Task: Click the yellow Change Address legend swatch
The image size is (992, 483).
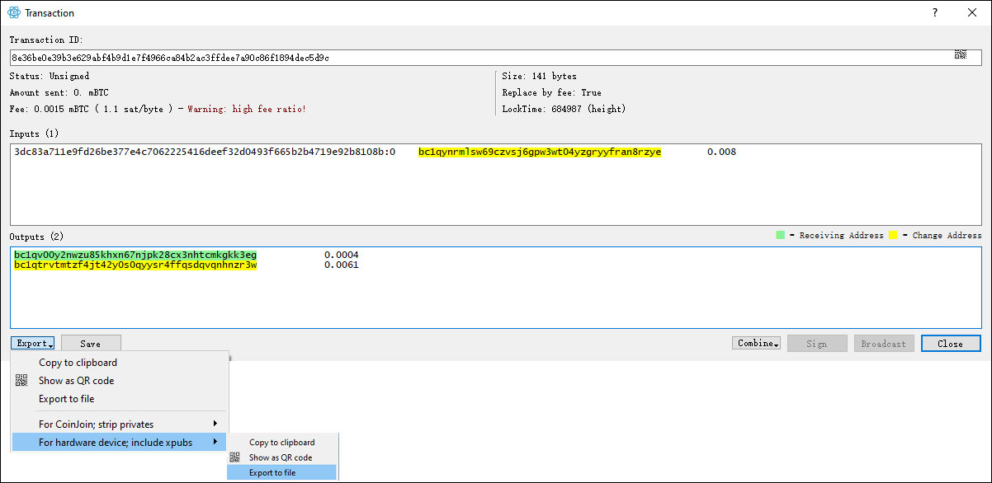Action: pos(893,236)
